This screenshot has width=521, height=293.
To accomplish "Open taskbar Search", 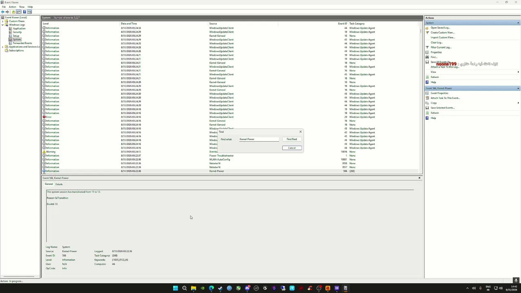I will (184, 288).
